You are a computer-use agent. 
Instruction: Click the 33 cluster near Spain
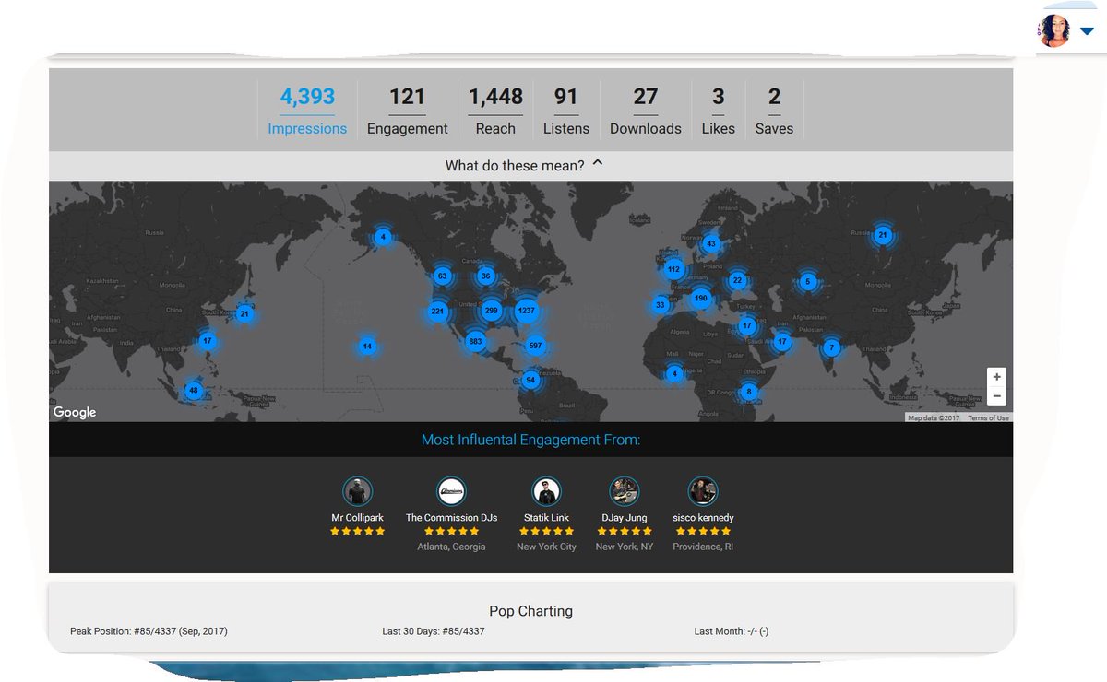(661, 305)
